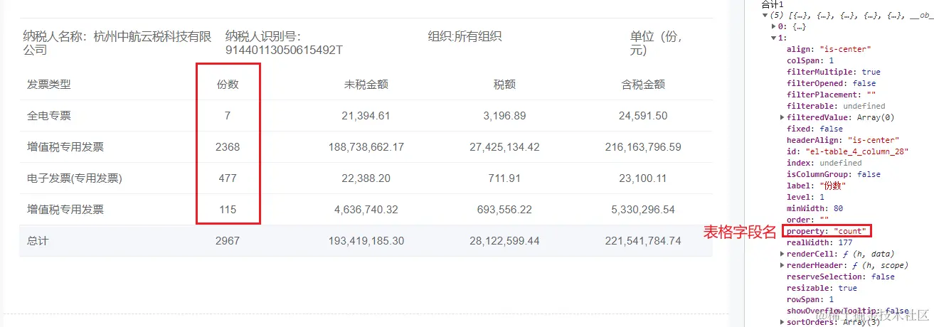Click the 未税金额 column header

(x=366, y=84)
